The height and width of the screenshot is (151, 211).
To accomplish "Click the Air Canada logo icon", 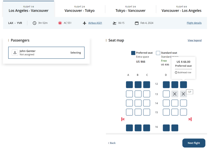I will (x=60, y=23).
